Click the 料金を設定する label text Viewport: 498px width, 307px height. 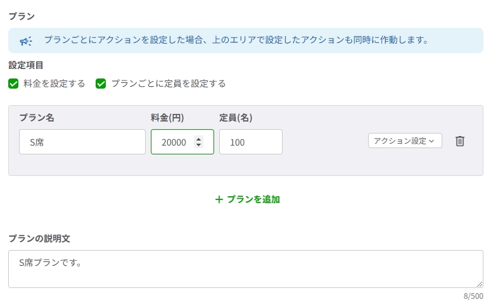(54, 84)
